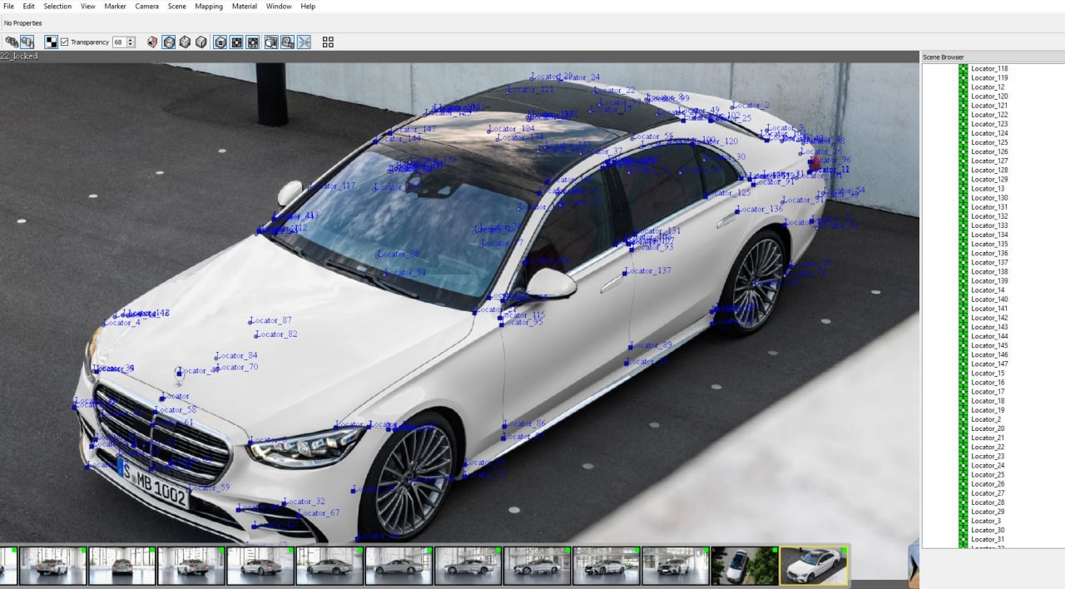Click the Scene Browser panel title
The image size is (1065, 589).
click(x=943, y=57)
